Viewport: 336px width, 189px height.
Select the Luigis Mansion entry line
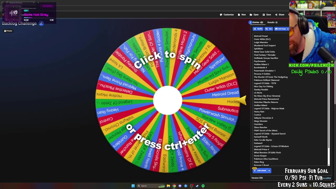click(261, 43)
